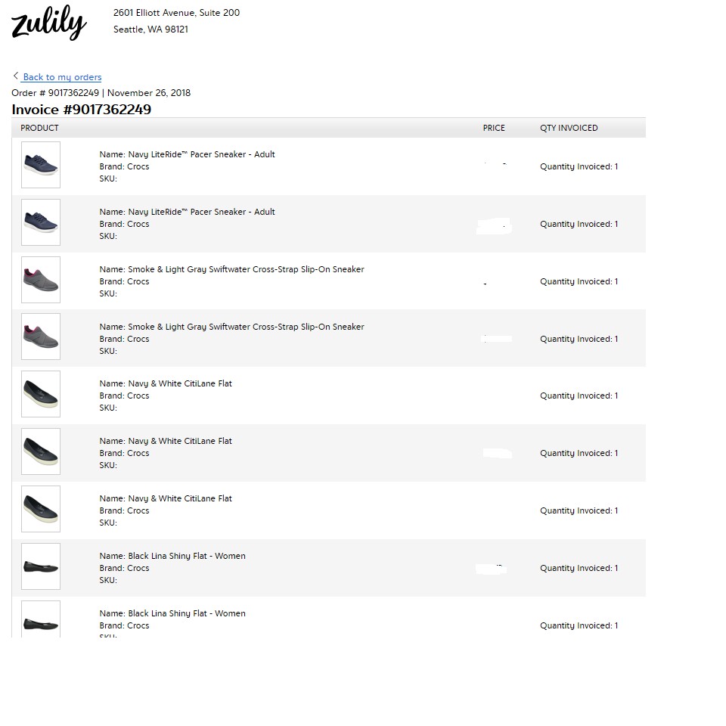Open the Back to my orders link
This screenshot has width=726, height=726.
click(x=62, y=77)
